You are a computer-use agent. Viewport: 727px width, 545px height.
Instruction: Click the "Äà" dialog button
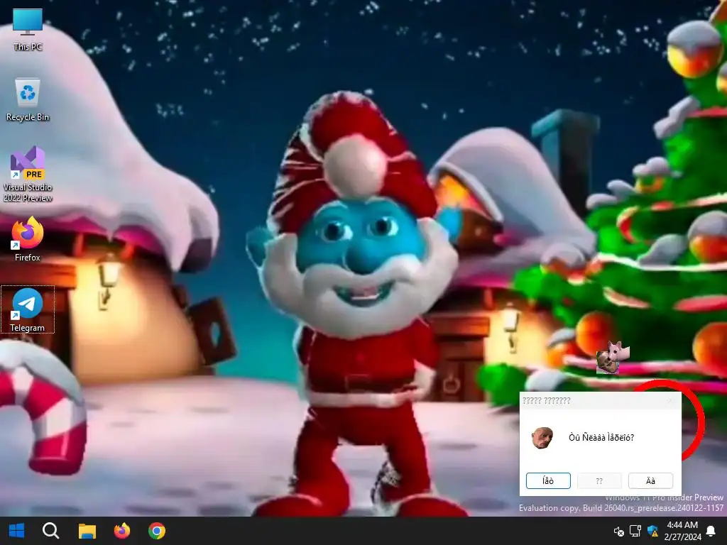[x=650, y=480]
